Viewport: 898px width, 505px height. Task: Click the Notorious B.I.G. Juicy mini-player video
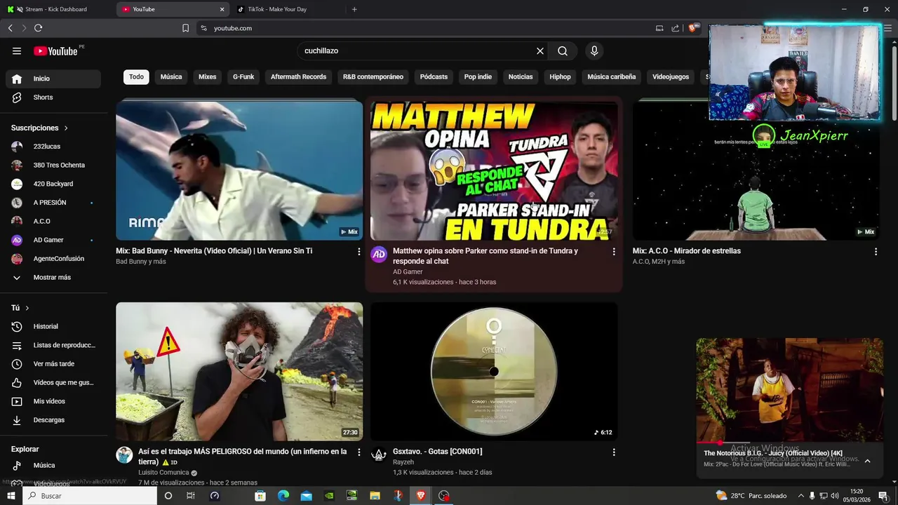pos(790,390)
